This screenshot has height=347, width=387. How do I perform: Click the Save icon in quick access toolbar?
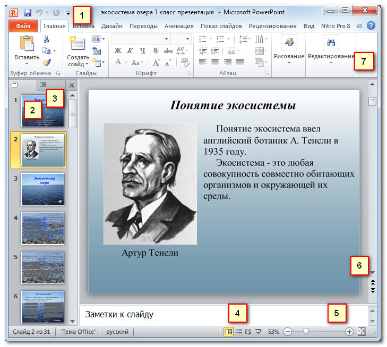tap(28, 12)
